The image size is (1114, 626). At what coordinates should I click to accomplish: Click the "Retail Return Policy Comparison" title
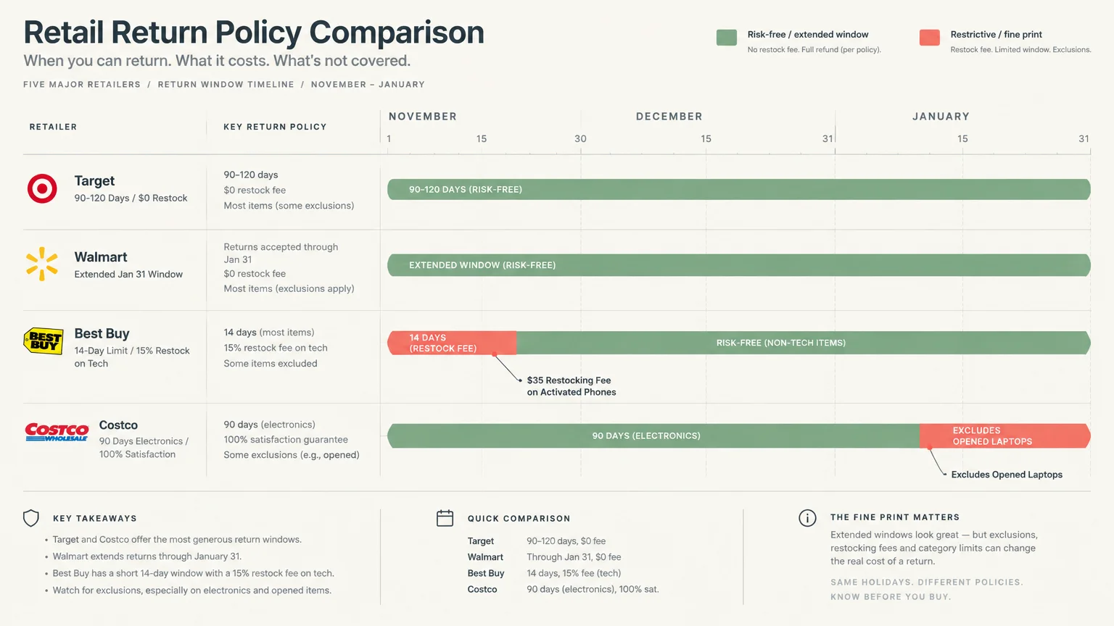click(254, 32)
